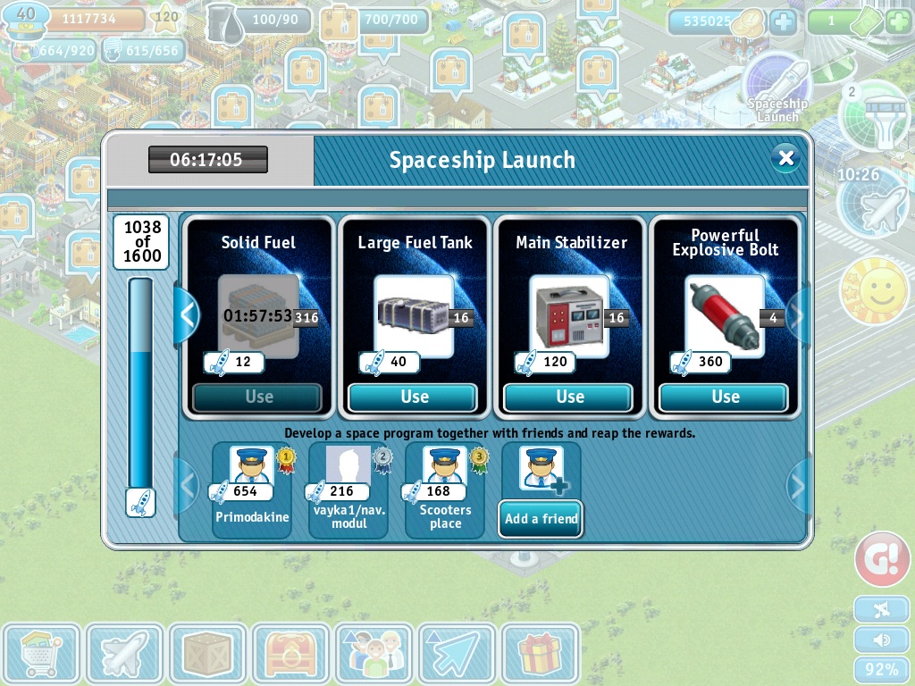Click the add-friend pilot avatar with plus
Image resolution: width=915 pixels, height=686 pixels.
[x=542, y=468]
